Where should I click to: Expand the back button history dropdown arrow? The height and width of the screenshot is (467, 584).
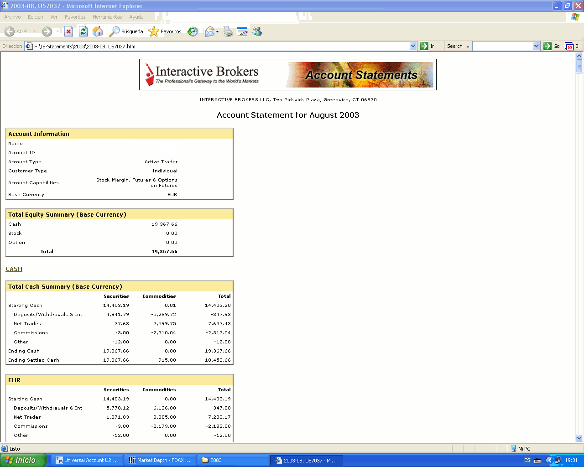point(34,31)
